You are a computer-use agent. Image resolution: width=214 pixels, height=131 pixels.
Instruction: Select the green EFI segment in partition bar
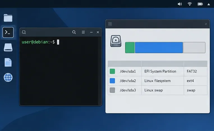pyautogui.click(x=130, y=47)
